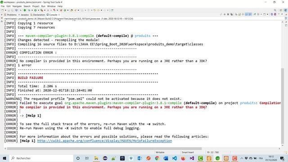This screenshot has width=288, height=162.
Task: Switch to the Problems tab
Action: tap(10, 15)
